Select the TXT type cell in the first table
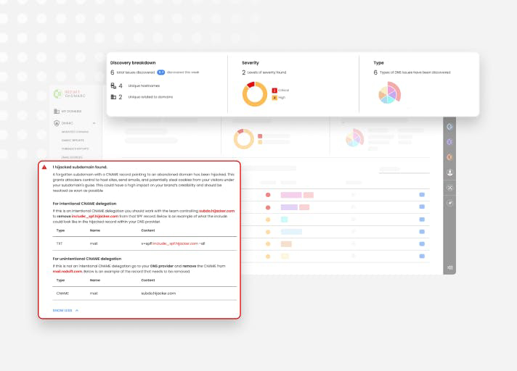The image size is (517, 371). [x=60, y=243]
